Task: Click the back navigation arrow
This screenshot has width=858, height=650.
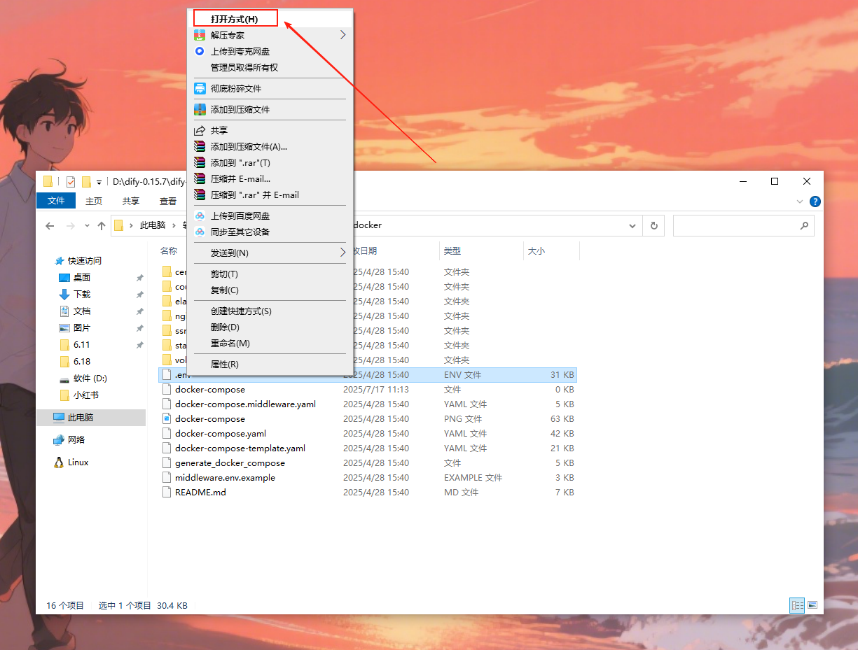Action: click(50, 225)
